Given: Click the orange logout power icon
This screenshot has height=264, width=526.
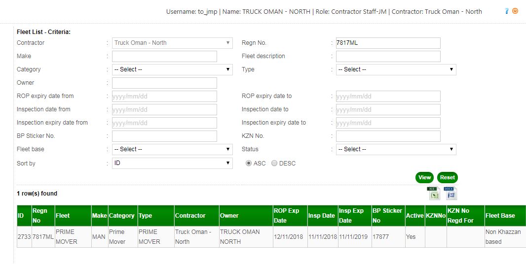Looking at the screenshot, I should click(515, 11).
